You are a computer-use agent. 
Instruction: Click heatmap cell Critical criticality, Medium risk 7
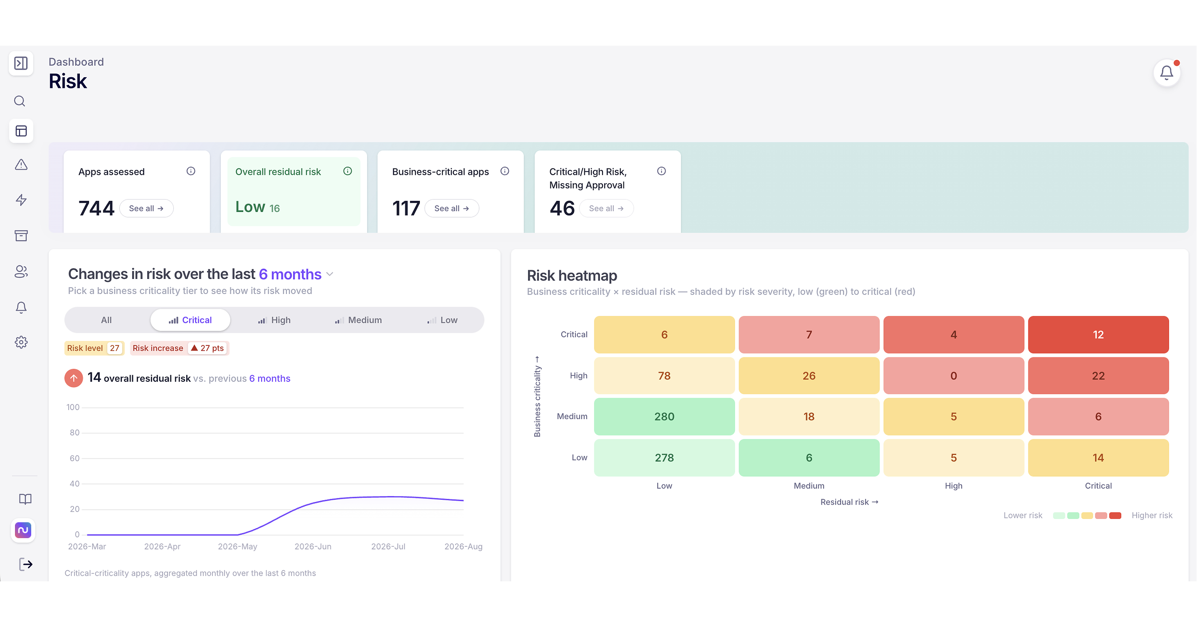[x=809, y=335]
